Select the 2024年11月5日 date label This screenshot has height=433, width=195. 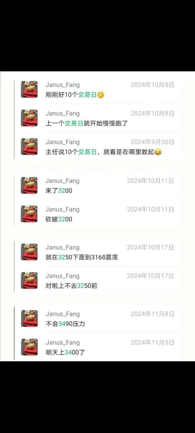pyautogui.click(x=152, y=343)
